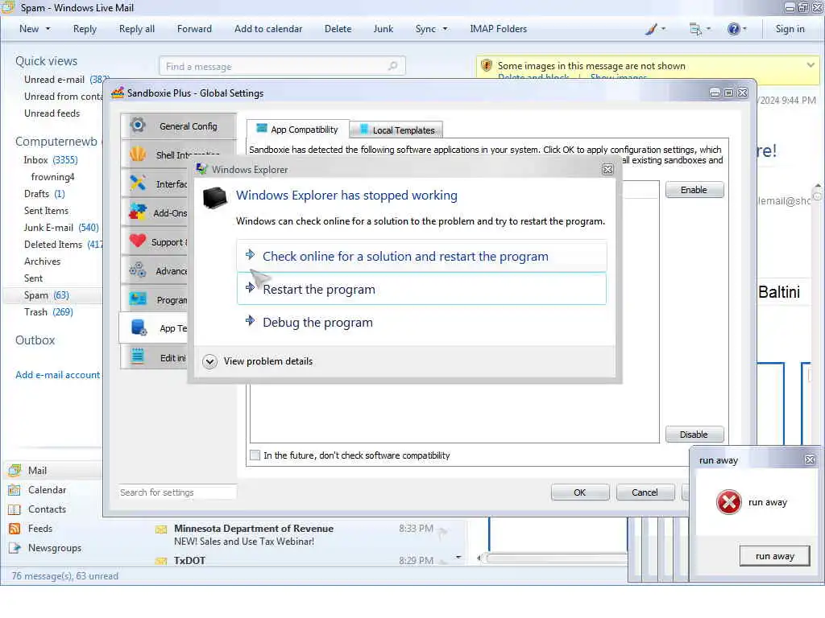
Task: Open Advanced gears icon section
Action: pos(138,270)
